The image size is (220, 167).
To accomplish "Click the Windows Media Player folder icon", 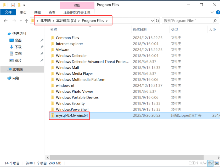I will 52,74.
